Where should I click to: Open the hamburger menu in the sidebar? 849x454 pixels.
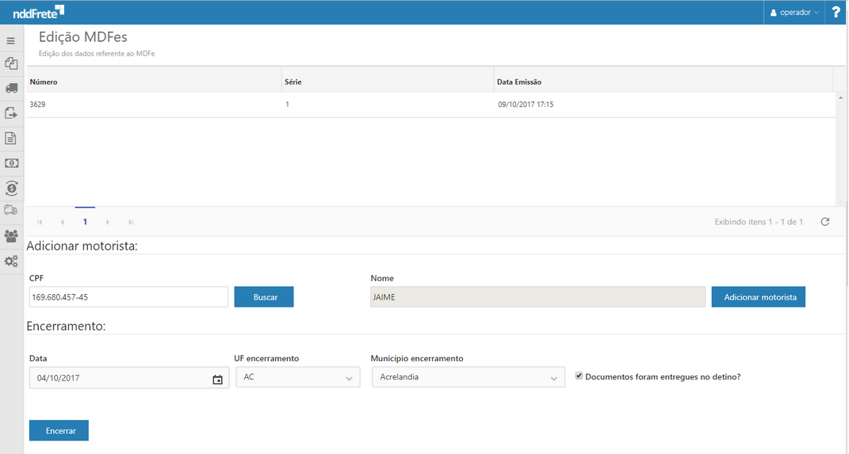11,40
